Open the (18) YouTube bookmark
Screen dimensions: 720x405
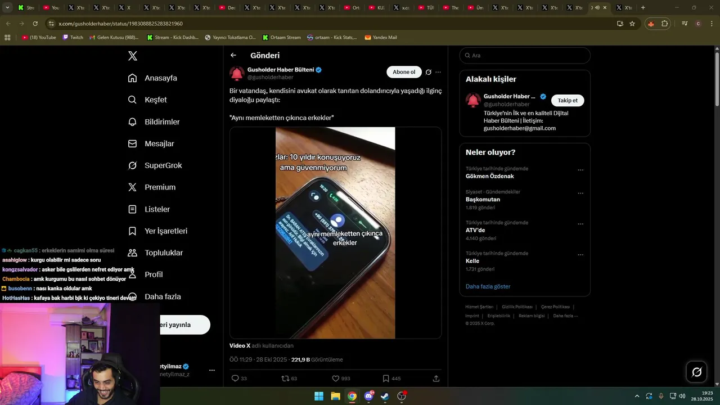point(39,37)
